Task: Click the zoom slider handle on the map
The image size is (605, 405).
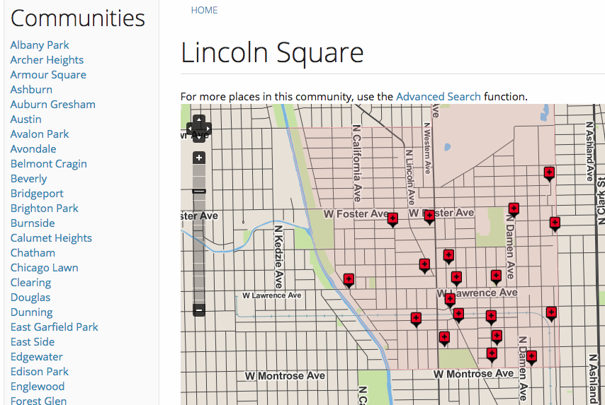Action: 199,191
